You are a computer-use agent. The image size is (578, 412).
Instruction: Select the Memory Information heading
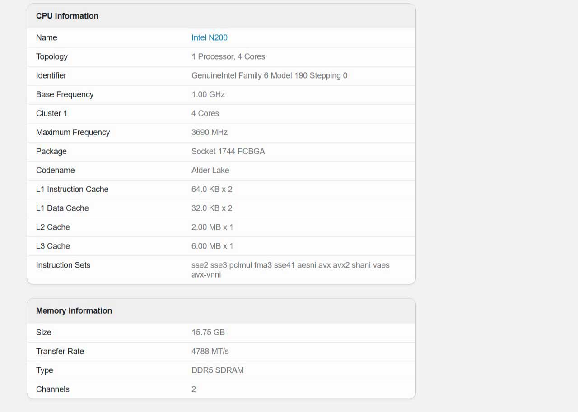pos(74,310)
